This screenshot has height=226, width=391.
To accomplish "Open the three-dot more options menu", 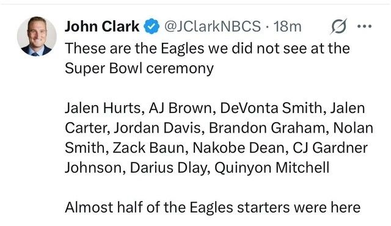I will pos(364,26).
